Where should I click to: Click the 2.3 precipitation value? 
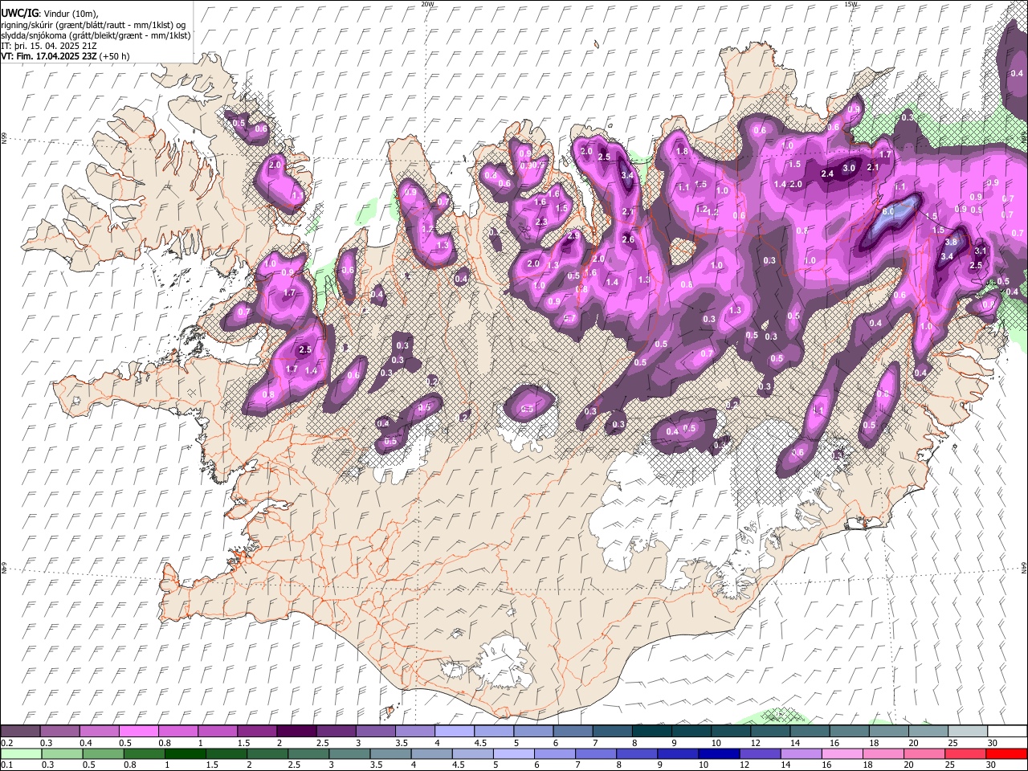[541, 222]
